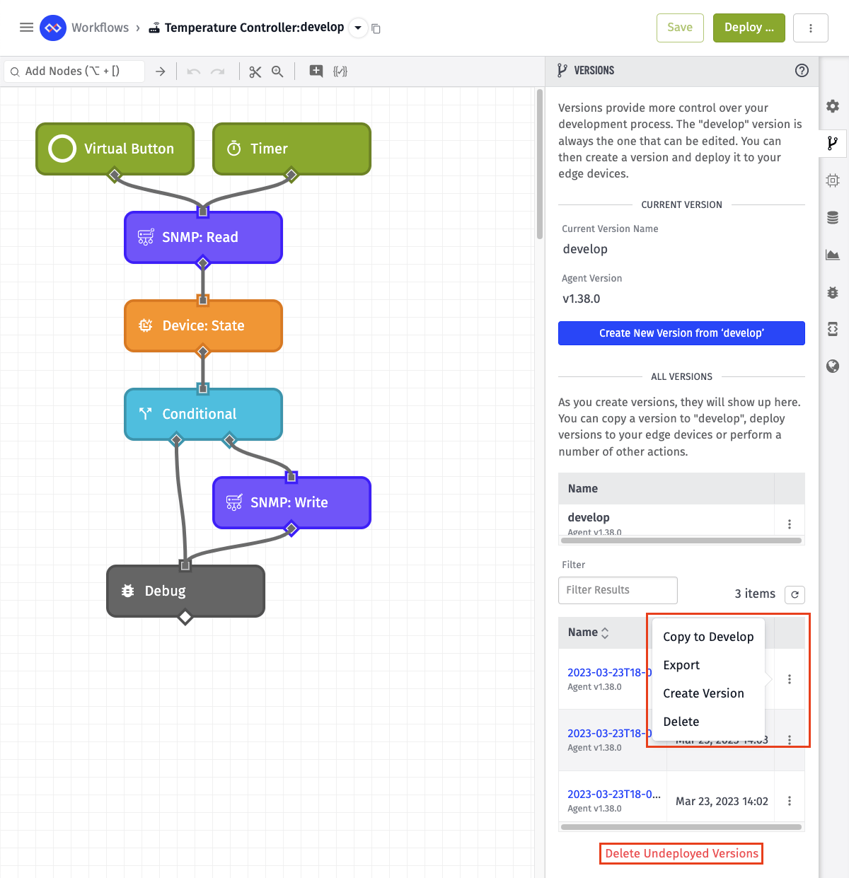Click the undo icon
The width and height of the screenshot is (849, 878).
tap(194, 71)
